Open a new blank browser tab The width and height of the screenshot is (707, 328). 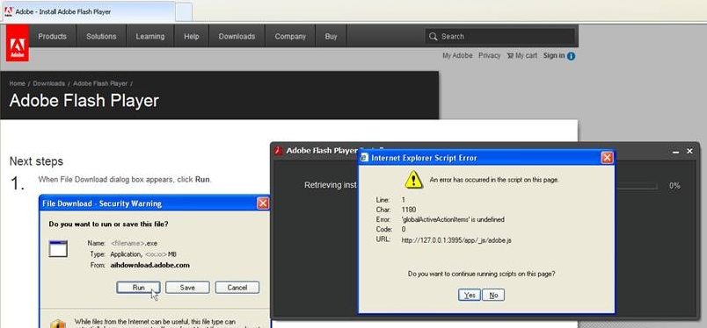pyautogui.click(x=184, y=12)
